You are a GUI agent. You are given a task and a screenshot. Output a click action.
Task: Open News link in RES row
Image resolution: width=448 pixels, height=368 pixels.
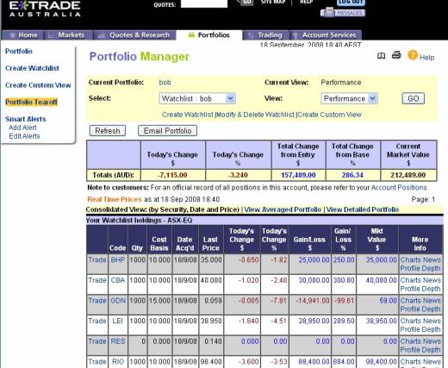[431, 341]
